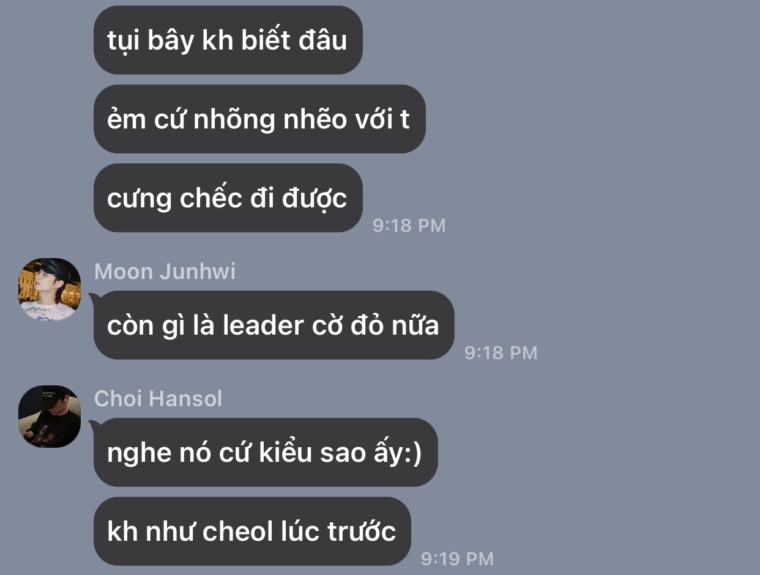Tap Junhwi's 'còn gì là leader cờ đỏ nữa' bubble
Screen dimensions: 760x575
[x=274, y=325]
